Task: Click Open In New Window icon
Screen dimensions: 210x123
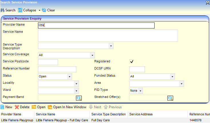Action: tap(50, 107)
